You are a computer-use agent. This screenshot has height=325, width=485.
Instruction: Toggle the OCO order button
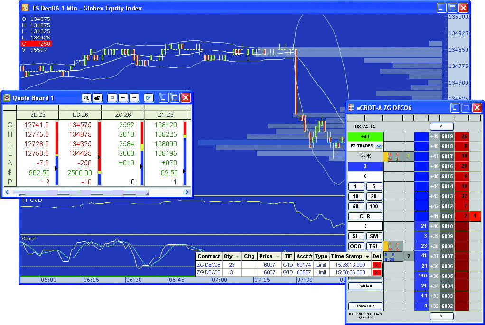[356, 246]
